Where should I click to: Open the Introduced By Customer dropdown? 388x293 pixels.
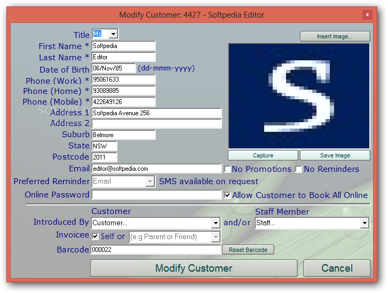[216, 223]
